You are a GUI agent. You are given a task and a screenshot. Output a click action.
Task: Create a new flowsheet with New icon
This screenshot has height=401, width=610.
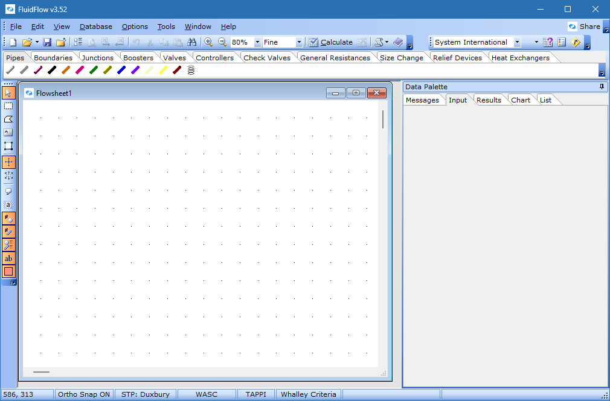coord(13,42)
